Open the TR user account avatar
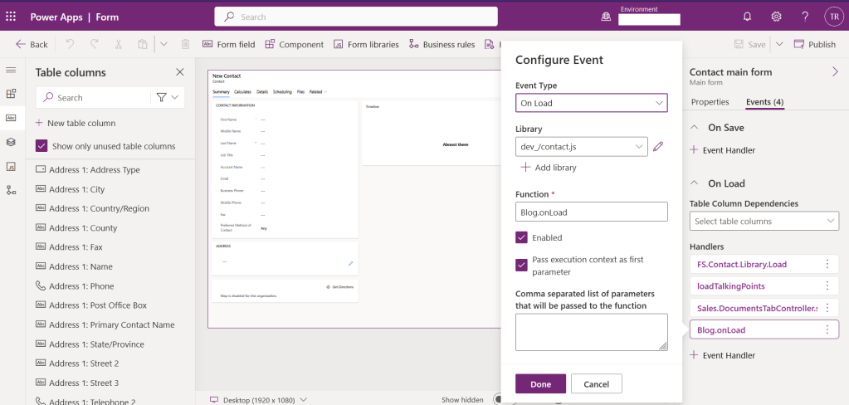This screenshot has width=849, height=405. (834, 17)
